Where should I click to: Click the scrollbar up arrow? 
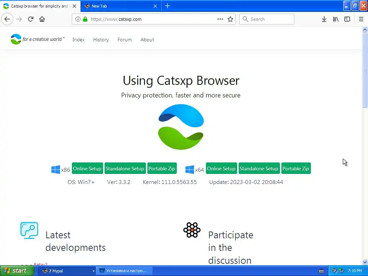point(365,29)
